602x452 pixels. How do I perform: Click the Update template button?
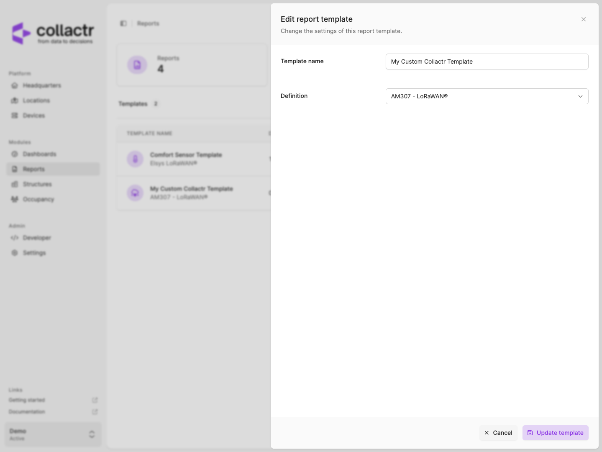(556, 433)
